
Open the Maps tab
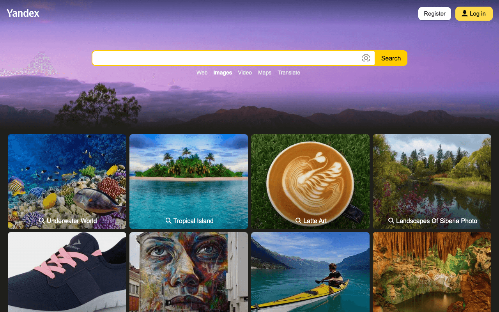click(265, 73)
